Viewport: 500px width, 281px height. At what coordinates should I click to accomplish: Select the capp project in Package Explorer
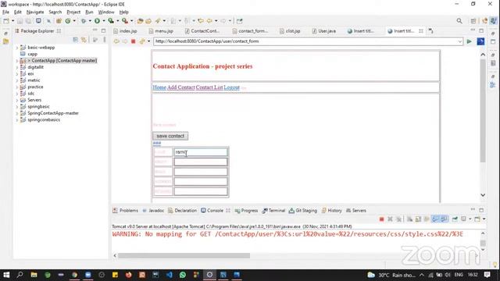[x=32, y=54]
